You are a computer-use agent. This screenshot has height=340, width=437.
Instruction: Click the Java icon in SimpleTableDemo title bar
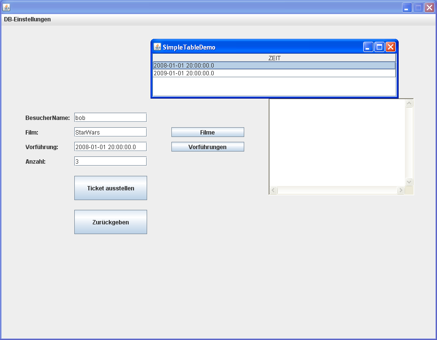pyautogui.click(x=157, y=47)
